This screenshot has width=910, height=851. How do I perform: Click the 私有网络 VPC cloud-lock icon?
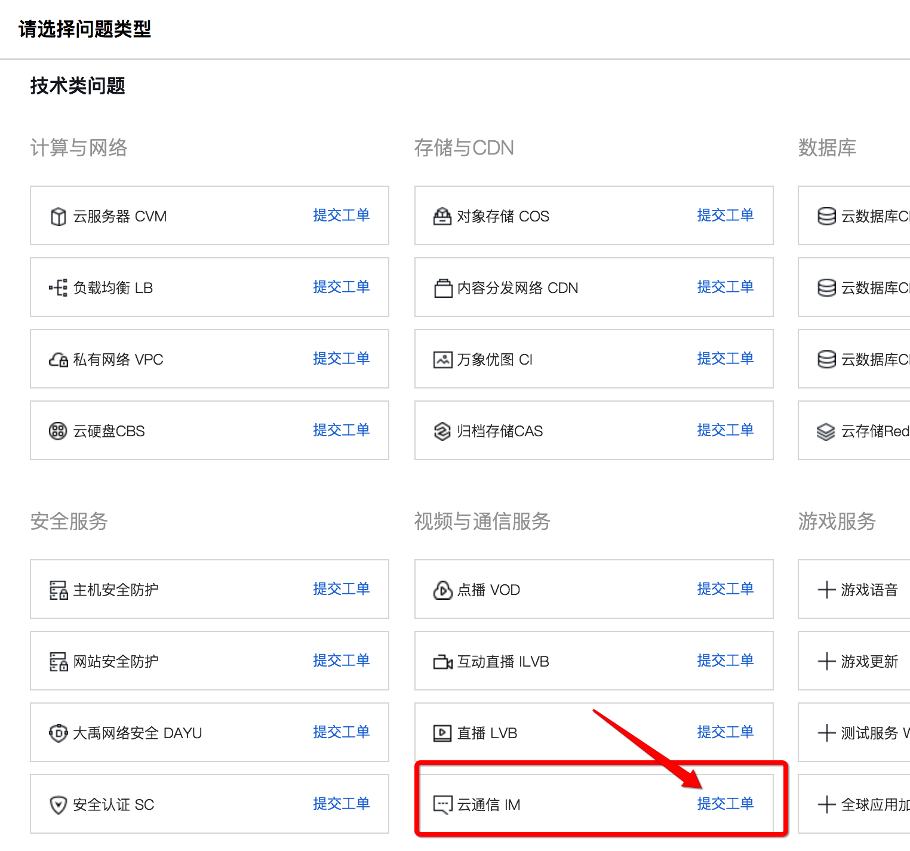tap(58, 360)
